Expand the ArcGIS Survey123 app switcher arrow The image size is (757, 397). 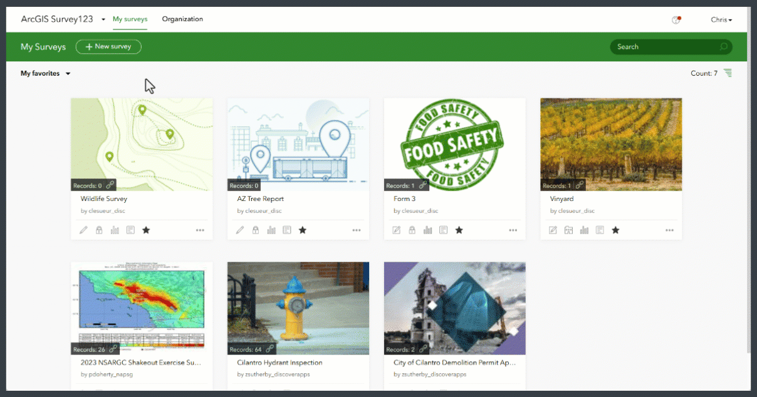(103, 19)
